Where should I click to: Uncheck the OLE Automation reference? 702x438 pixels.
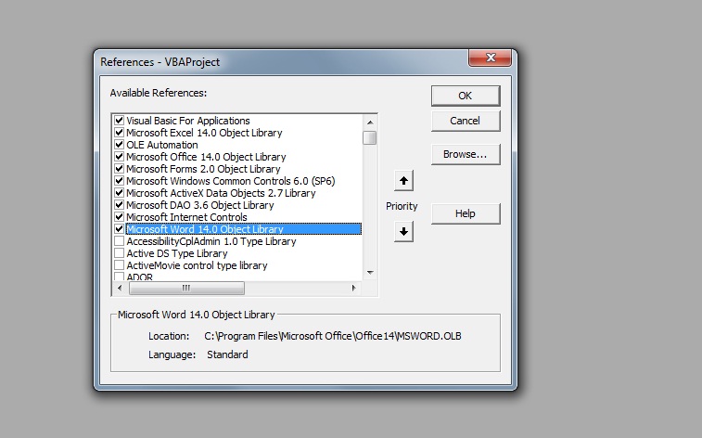[x=119, y=145]
